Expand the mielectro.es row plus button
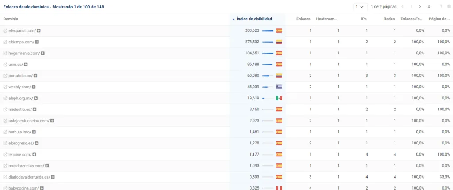 pyautogui.click(x=35, y=110)
